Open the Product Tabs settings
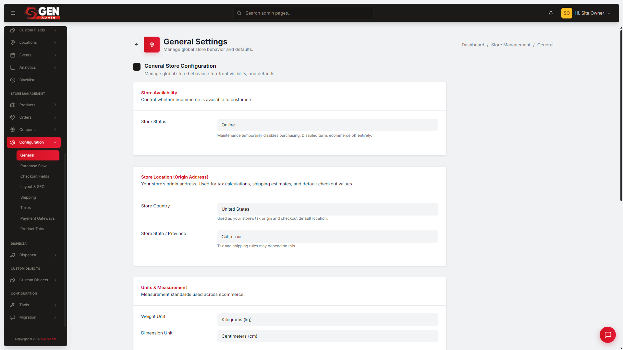This screenshot has width=623, height=350. (32, 229)
